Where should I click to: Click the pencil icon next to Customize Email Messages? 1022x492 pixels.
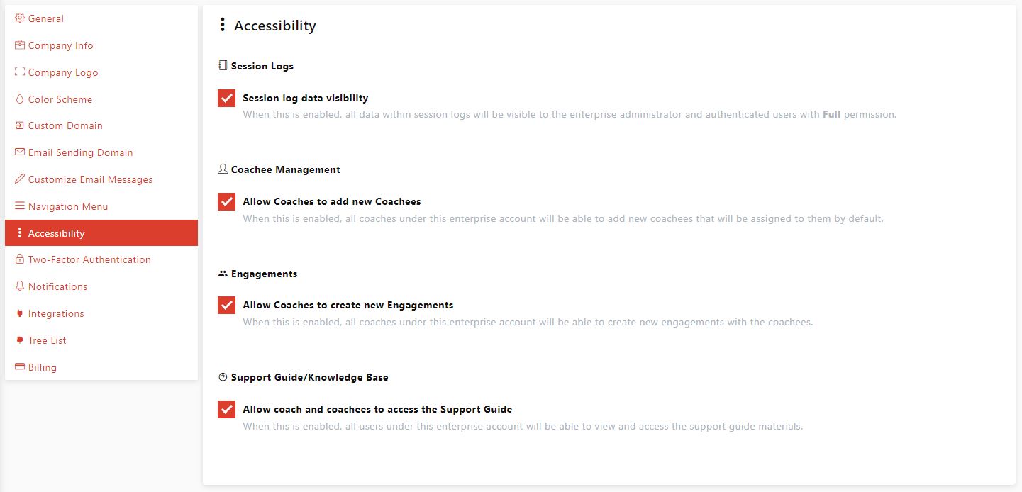(x=20, y=179)
